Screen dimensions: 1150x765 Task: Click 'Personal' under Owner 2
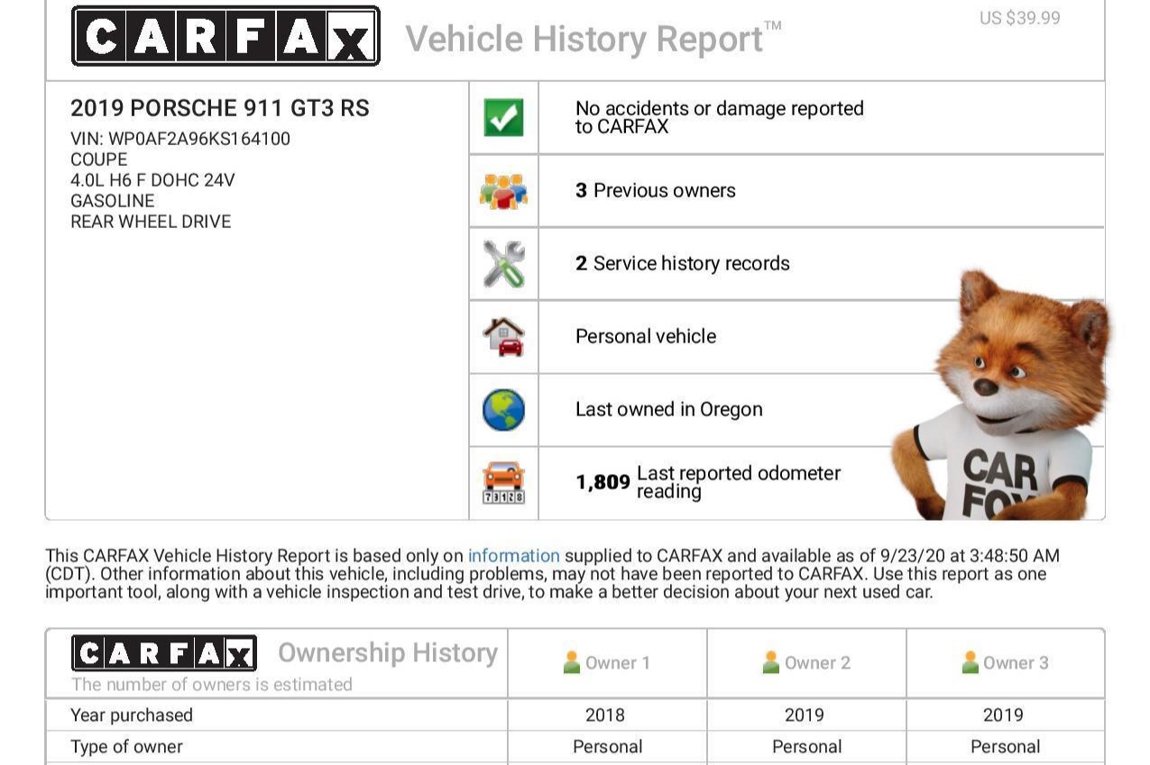pyautogui.click(x=807, y=747)
